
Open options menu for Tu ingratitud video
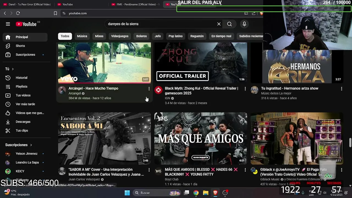[342, 89]
